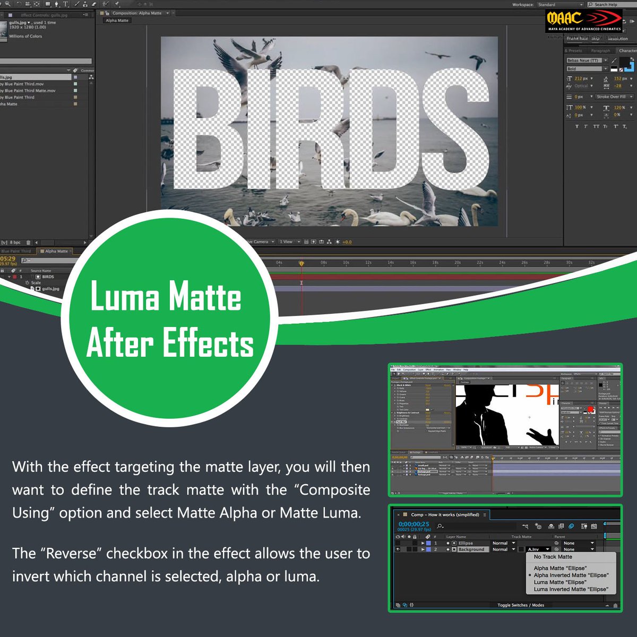Select the Pen tool

coord(57,4)
